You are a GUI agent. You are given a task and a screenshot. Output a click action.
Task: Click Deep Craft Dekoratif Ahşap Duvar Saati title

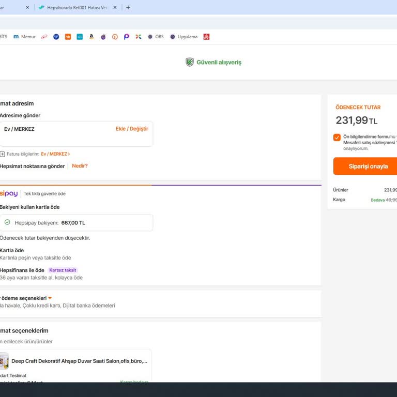coord(79,361)
